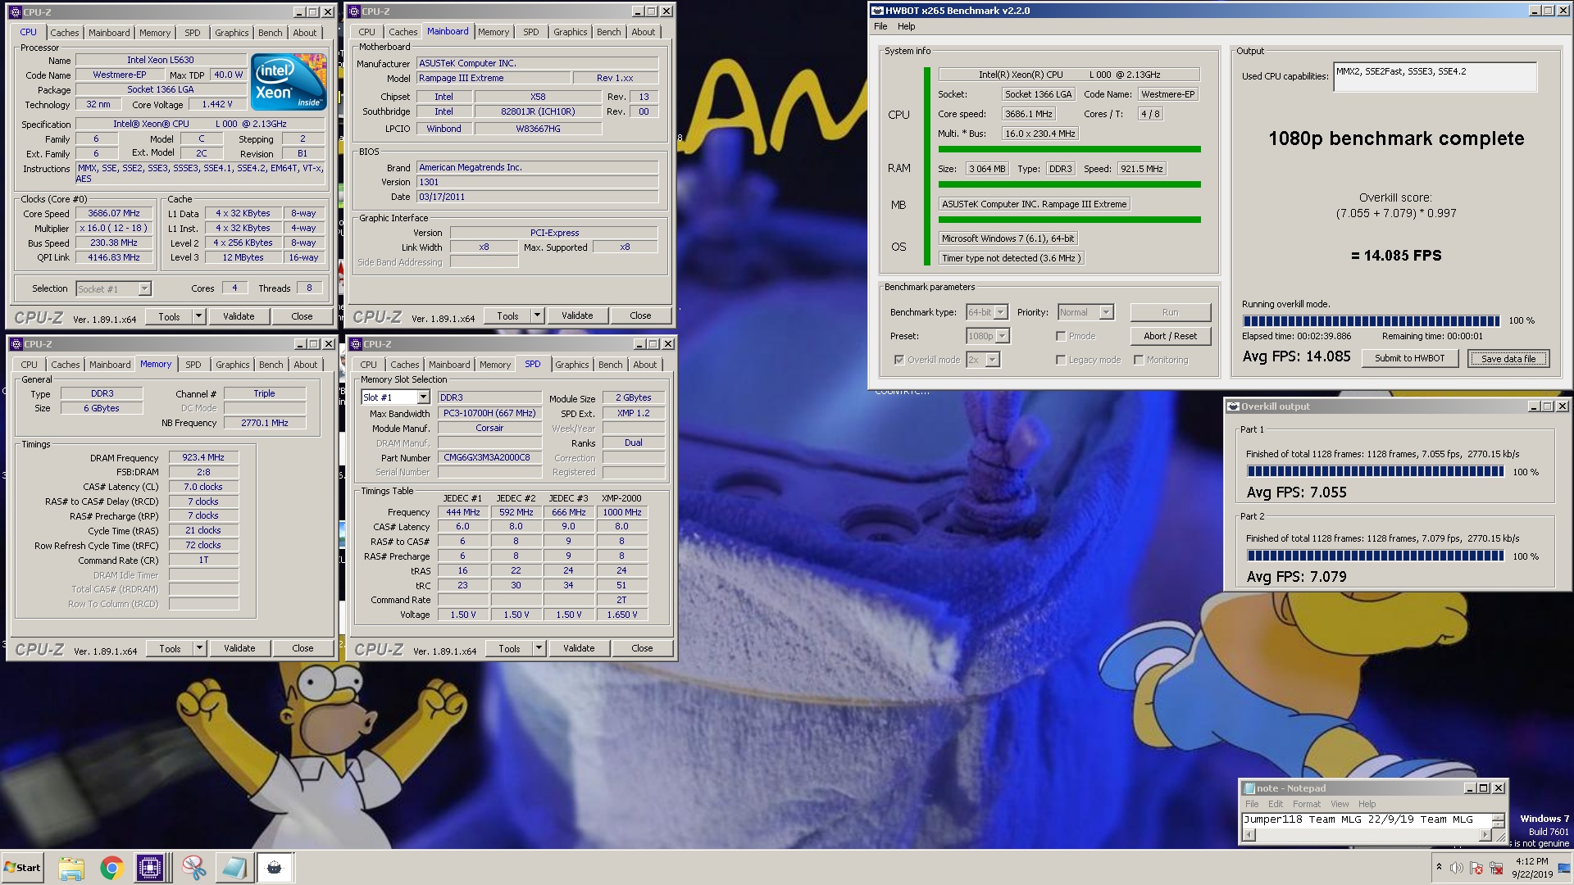Open the Priority Normal dropdown
The image size is (1574, 885).
pos(1085,312)
